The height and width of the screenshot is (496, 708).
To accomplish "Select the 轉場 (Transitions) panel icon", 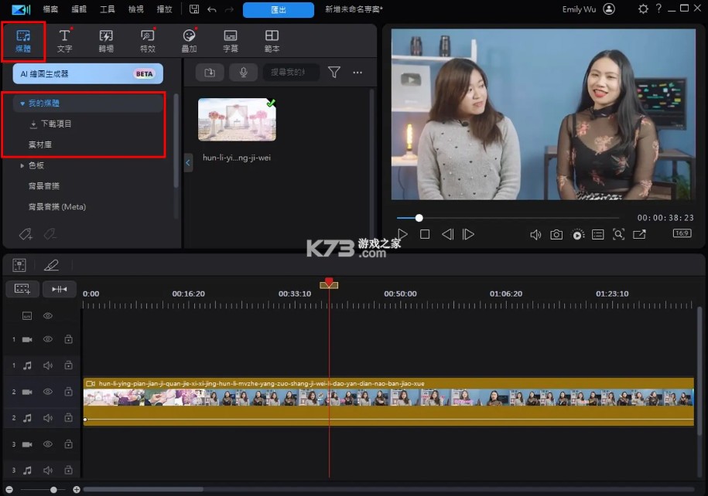I will tap(106, 39).
